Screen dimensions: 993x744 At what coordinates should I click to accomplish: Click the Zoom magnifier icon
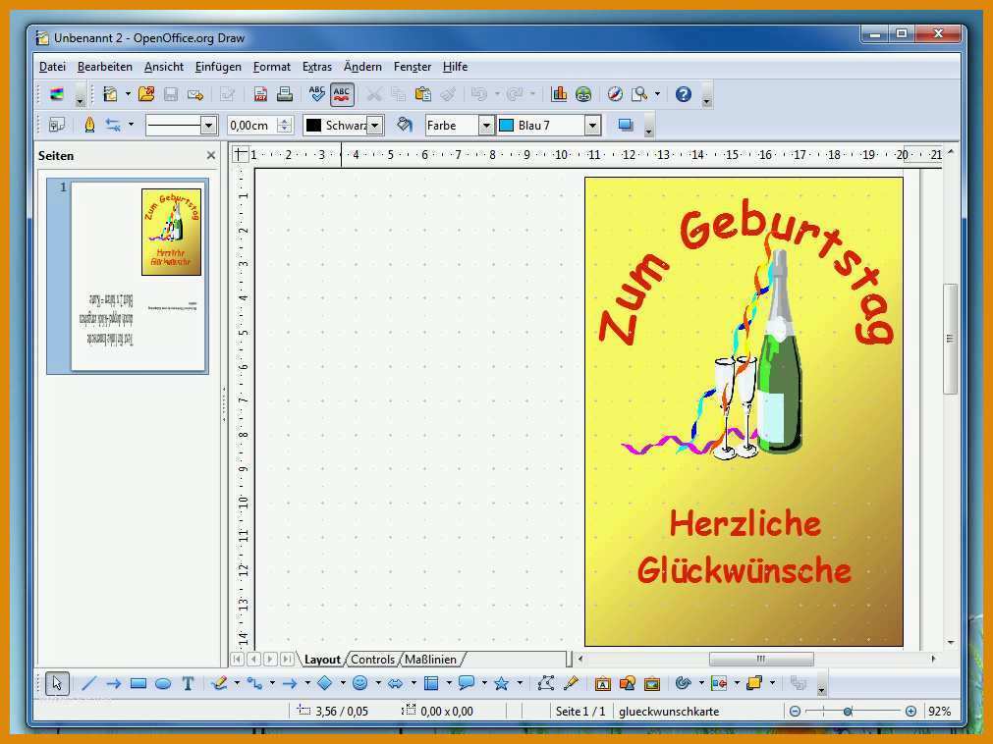(x=639, y=94)
